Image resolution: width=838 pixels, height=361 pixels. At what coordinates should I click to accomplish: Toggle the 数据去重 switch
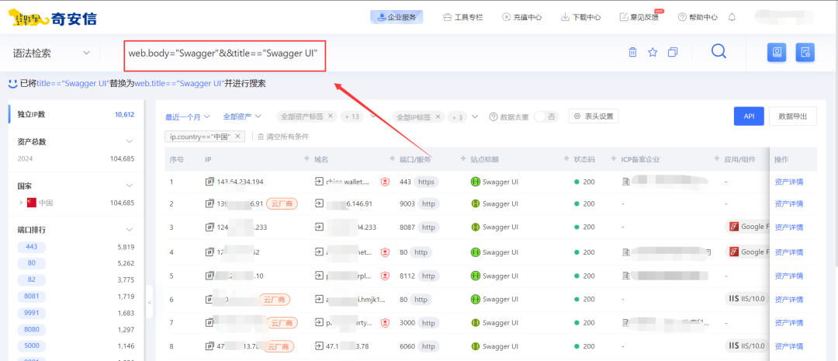click(545, 116)
